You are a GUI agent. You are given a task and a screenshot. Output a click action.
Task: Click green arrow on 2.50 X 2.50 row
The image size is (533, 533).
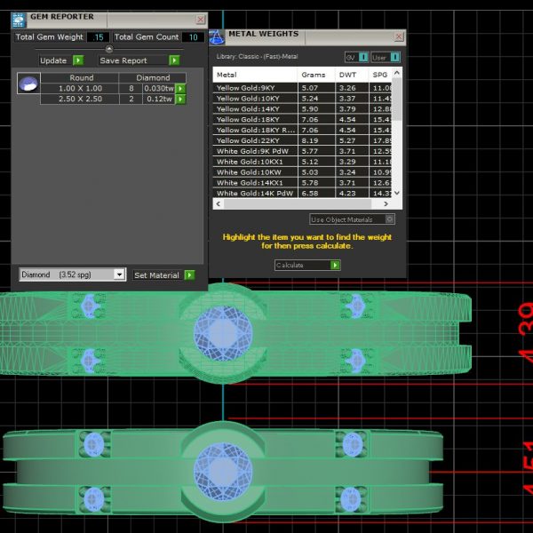pyautogui.click(x=180, y=99)
